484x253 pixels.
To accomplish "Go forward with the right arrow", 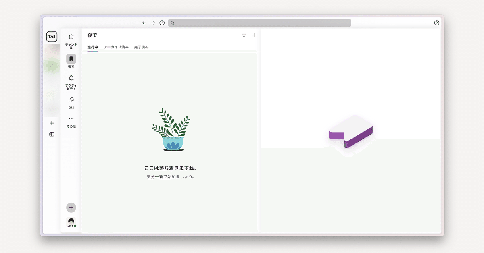I will coord(153,23).
